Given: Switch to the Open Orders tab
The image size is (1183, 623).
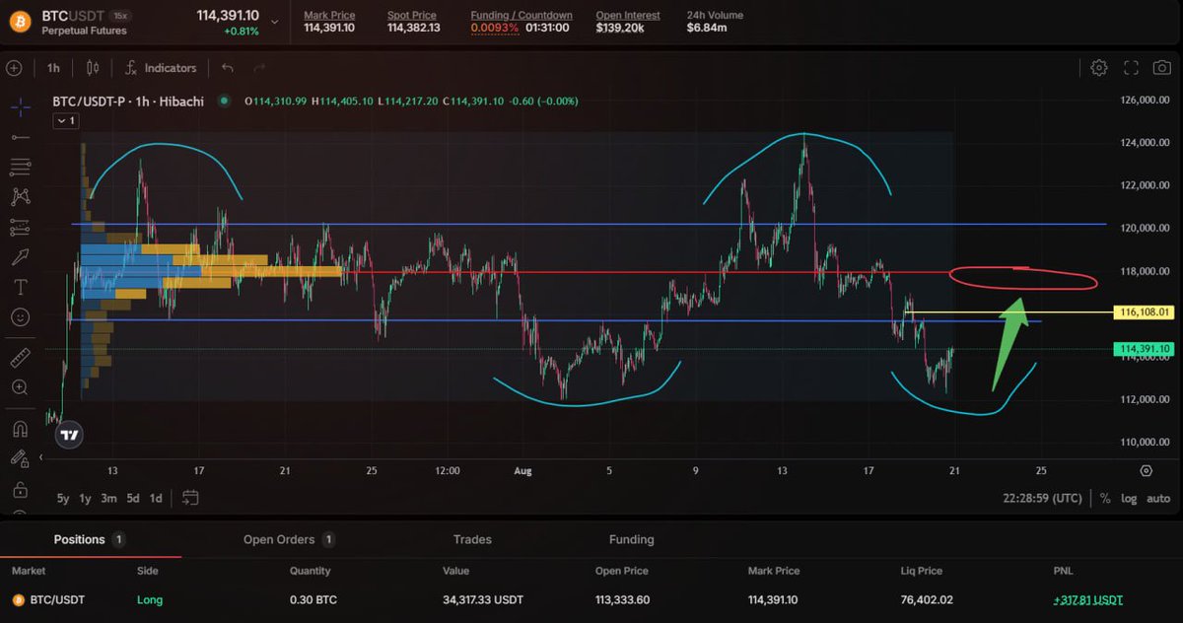Looking at the screenshot, I should [x=289, y=539].
